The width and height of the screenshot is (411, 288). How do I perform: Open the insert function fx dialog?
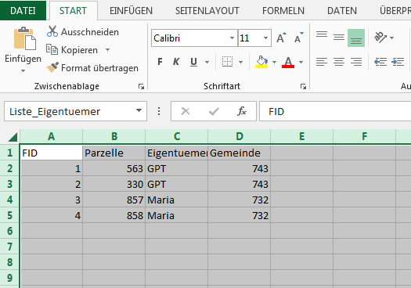click(x=242, y=111)
